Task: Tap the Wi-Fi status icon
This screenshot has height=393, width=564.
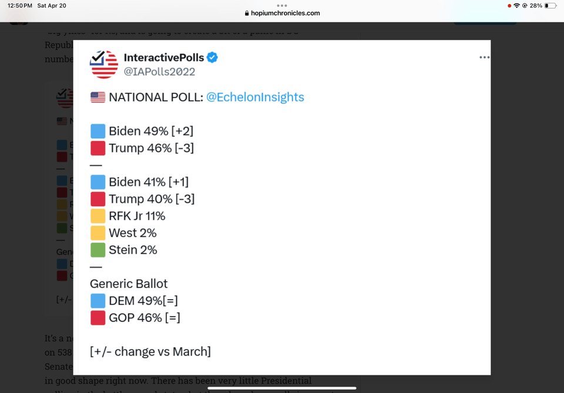Action: pyautogui.click(x=516, y=6)
